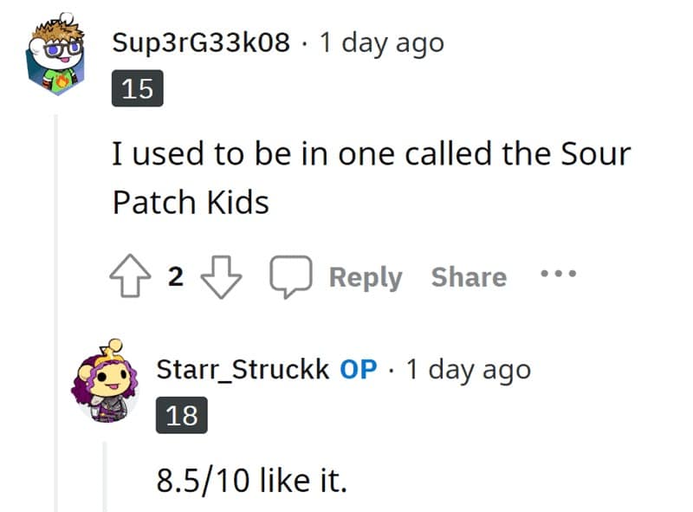Click the blue OP label

359,369
